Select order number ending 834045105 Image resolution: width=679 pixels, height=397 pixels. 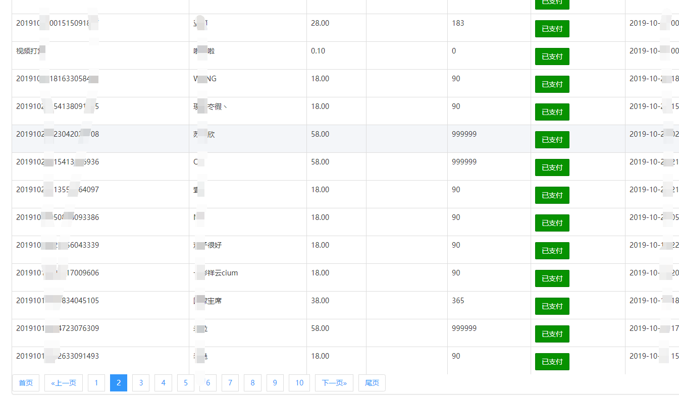58,301
